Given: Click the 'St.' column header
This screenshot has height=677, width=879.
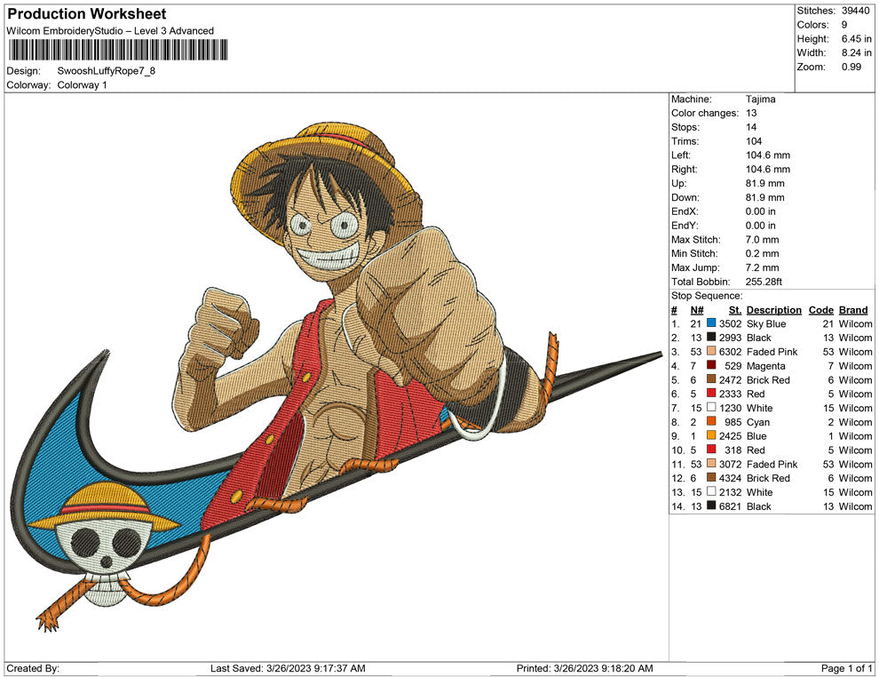Looking at the screenshot, I should [x=735, y=309].
